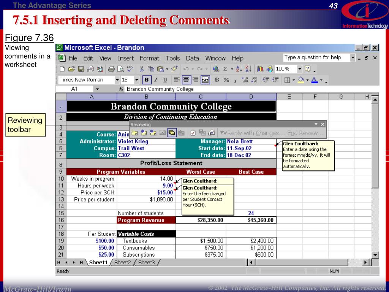Screen dimensions: 389x292
Task: Close the Reviewing toolbar
Action: [x=322, y=124]
